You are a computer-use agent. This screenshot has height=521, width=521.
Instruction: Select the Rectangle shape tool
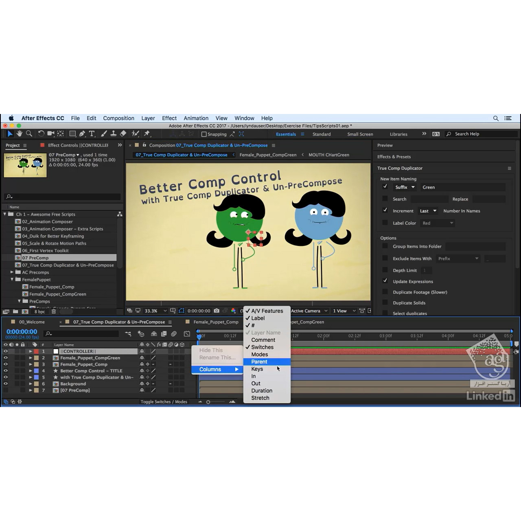[72, 134]
